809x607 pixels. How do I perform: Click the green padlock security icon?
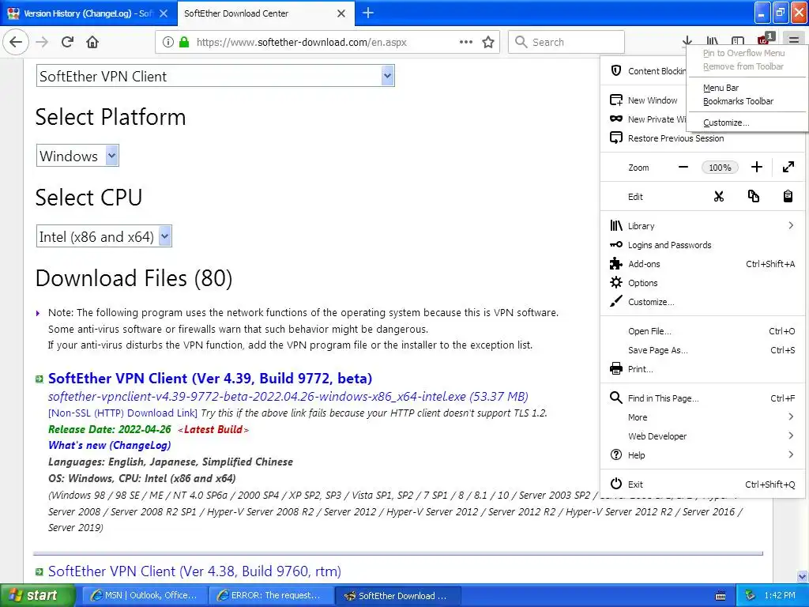pyautogui.click(x=183, y=42)
